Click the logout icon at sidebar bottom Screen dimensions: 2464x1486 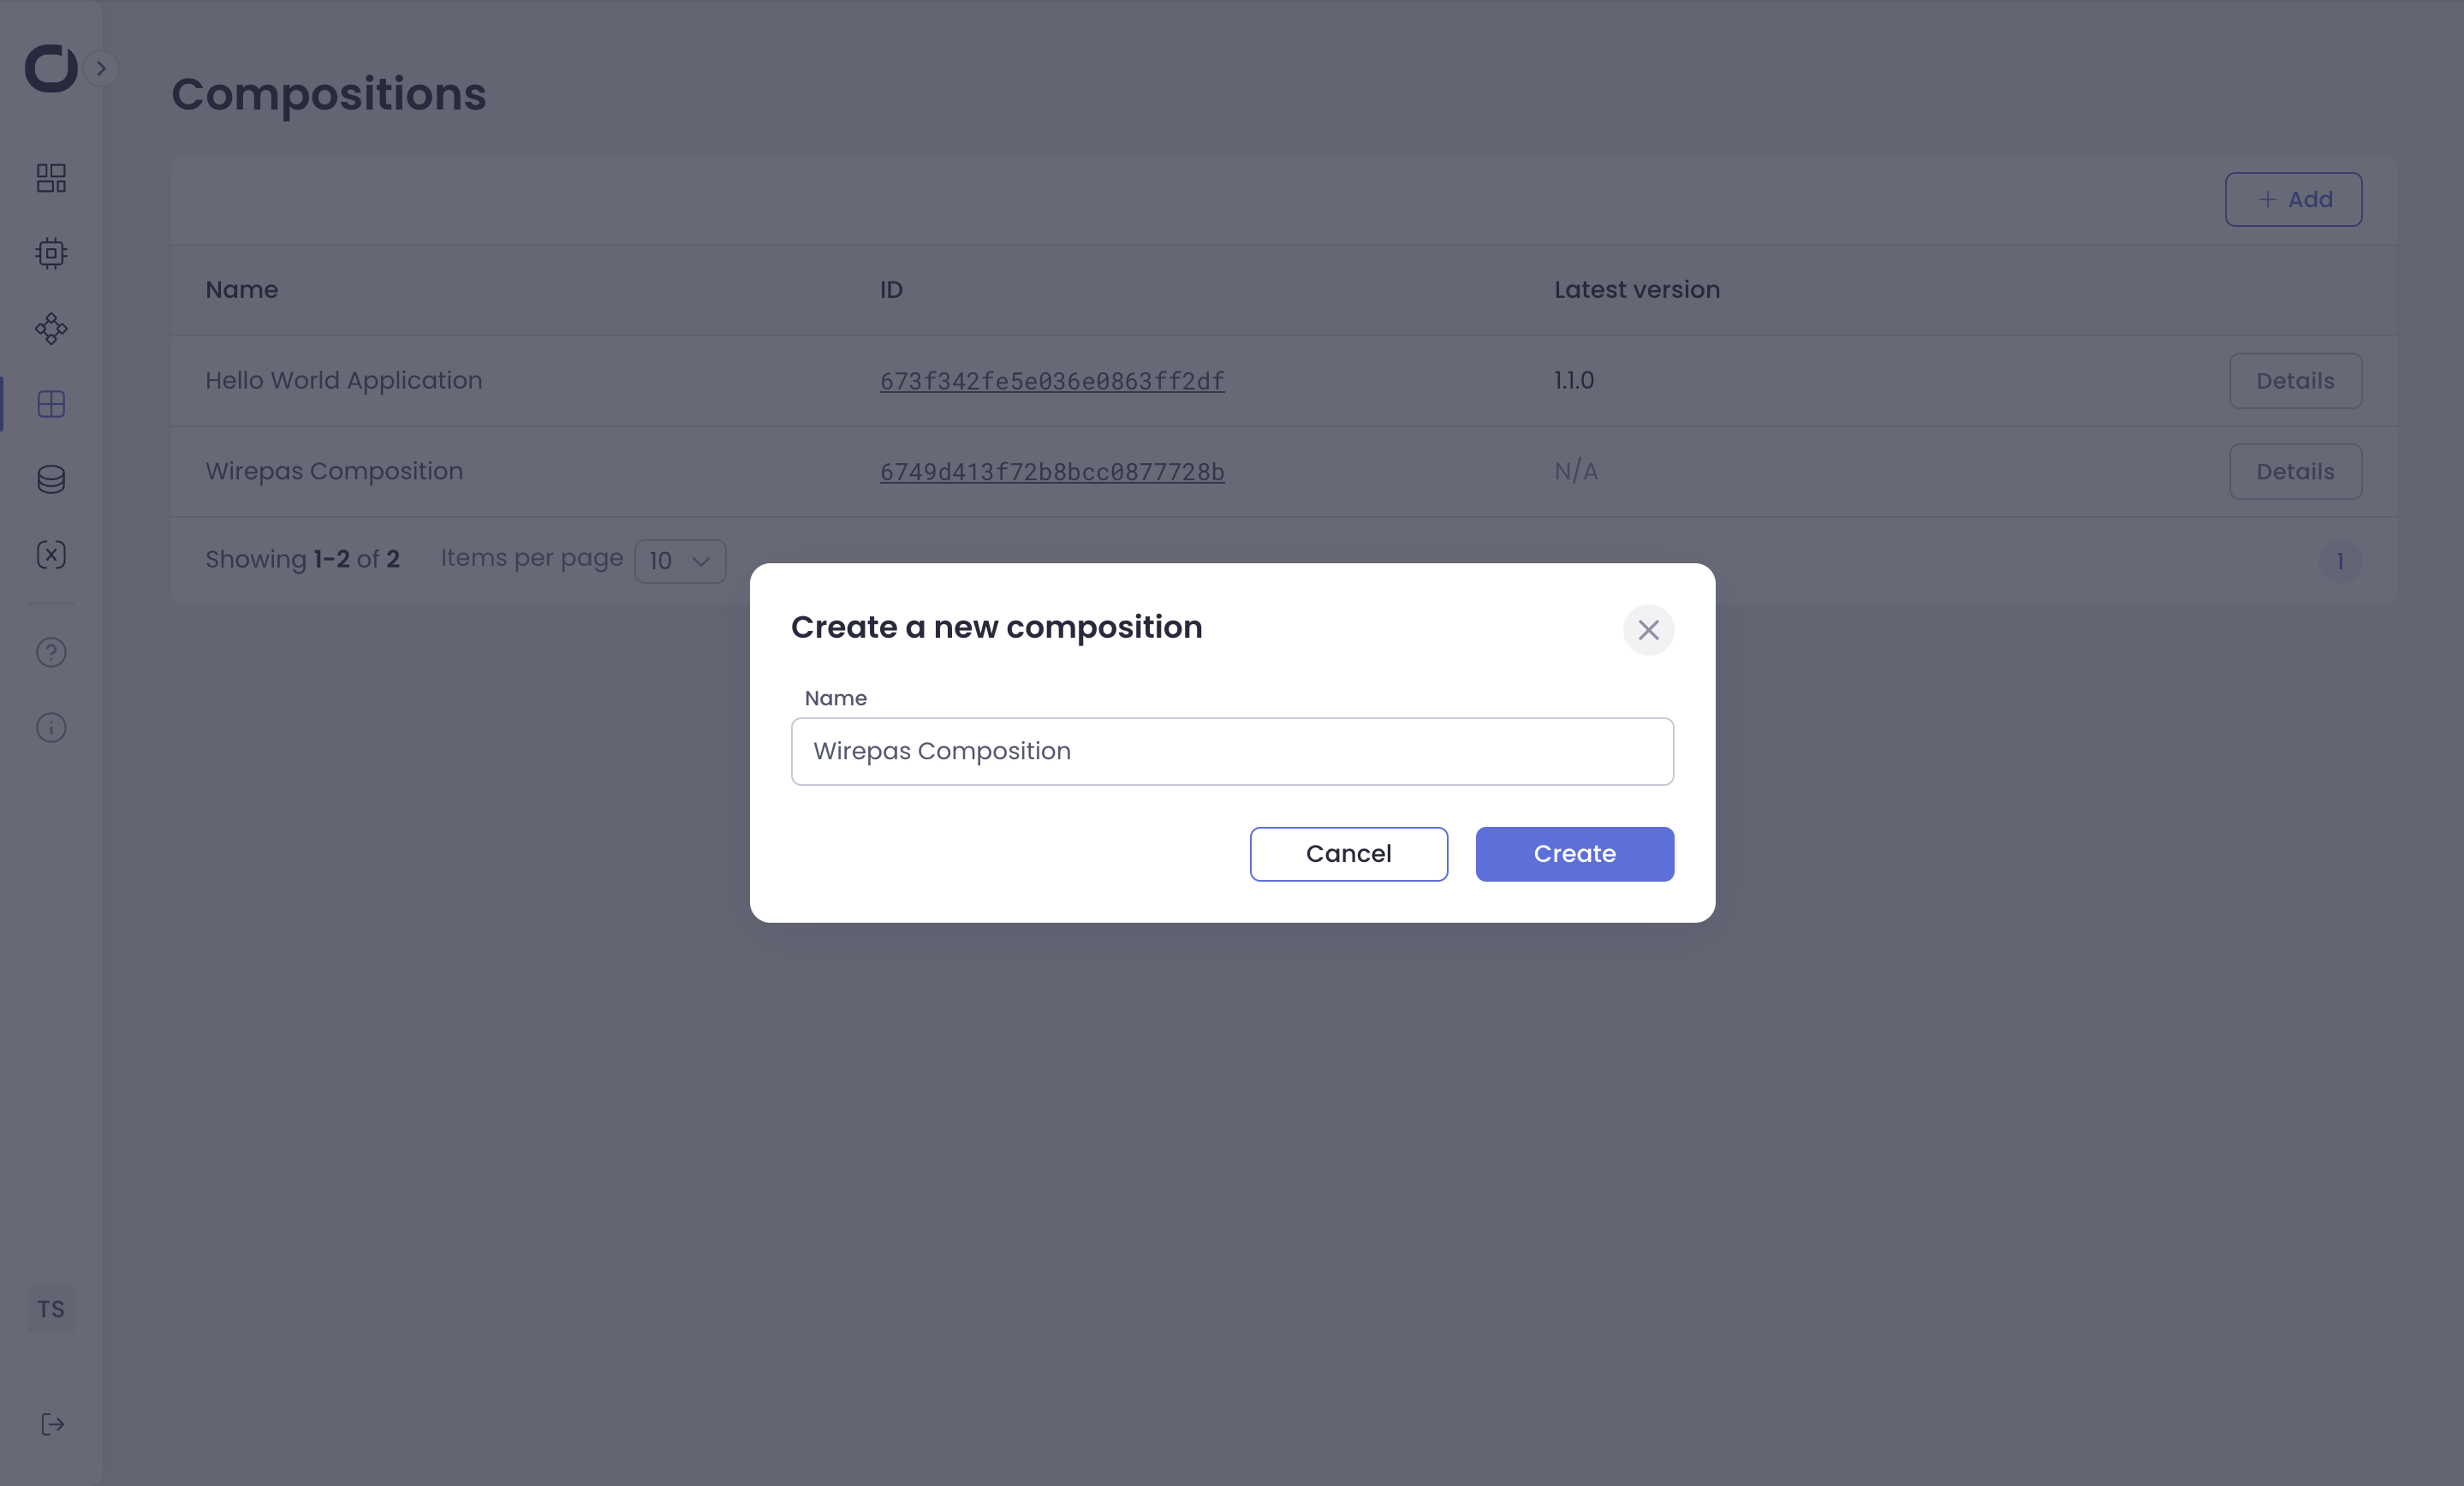coord(52,1424)
